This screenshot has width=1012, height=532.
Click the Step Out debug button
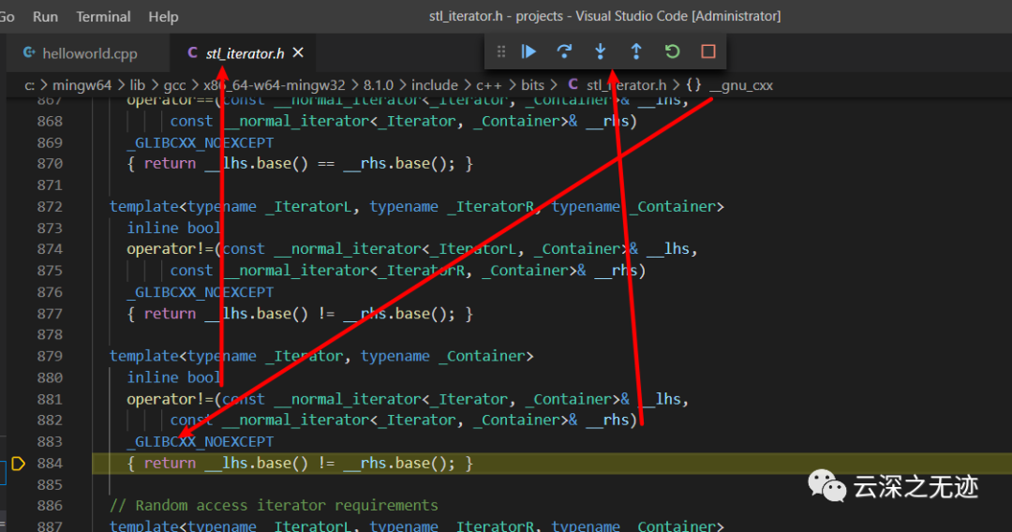tap(636, 52)
